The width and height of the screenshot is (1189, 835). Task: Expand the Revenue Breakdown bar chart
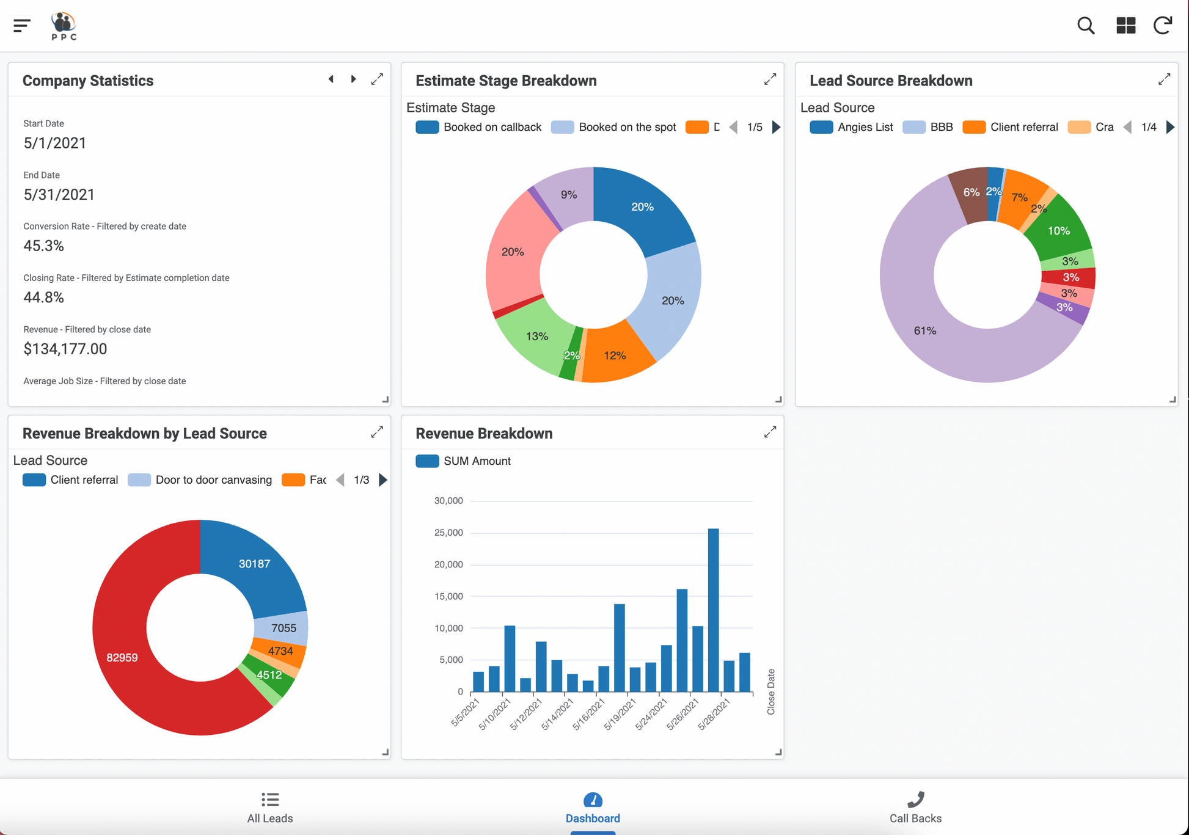tap(770, 432)
